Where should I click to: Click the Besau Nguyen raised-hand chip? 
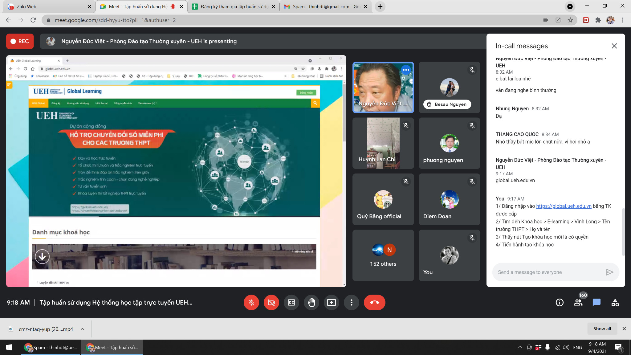click(x=447, y=104)
